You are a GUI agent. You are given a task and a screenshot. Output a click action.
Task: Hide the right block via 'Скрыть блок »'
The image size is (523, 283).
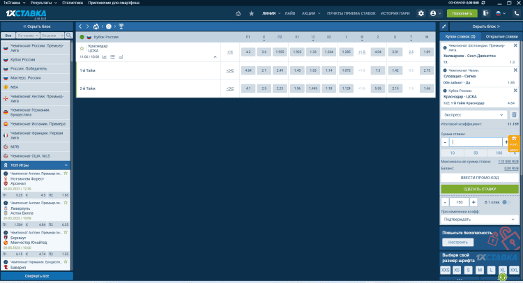486,26
